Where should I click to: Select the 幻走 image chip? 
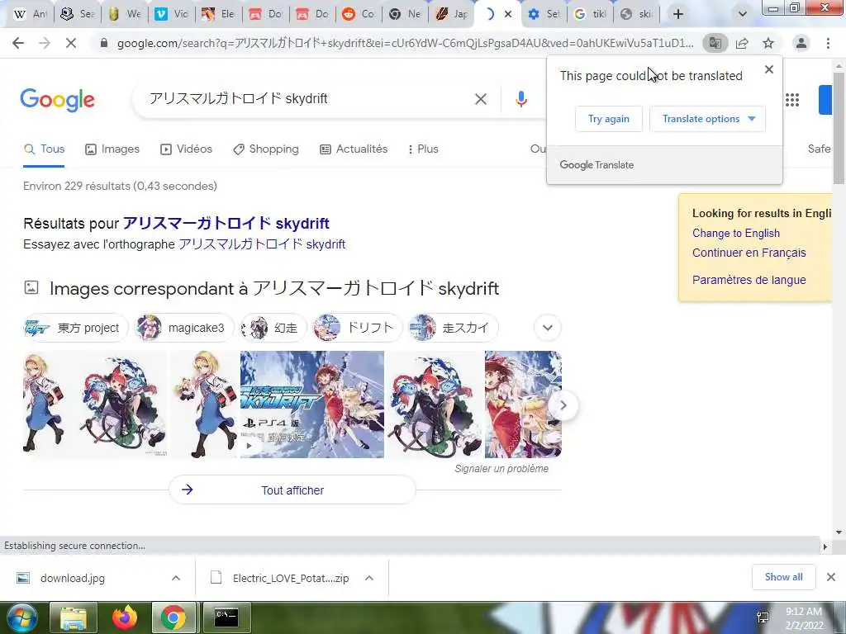273,328
